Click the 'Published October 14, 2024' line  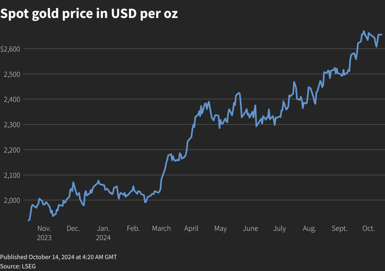[58, 257]
